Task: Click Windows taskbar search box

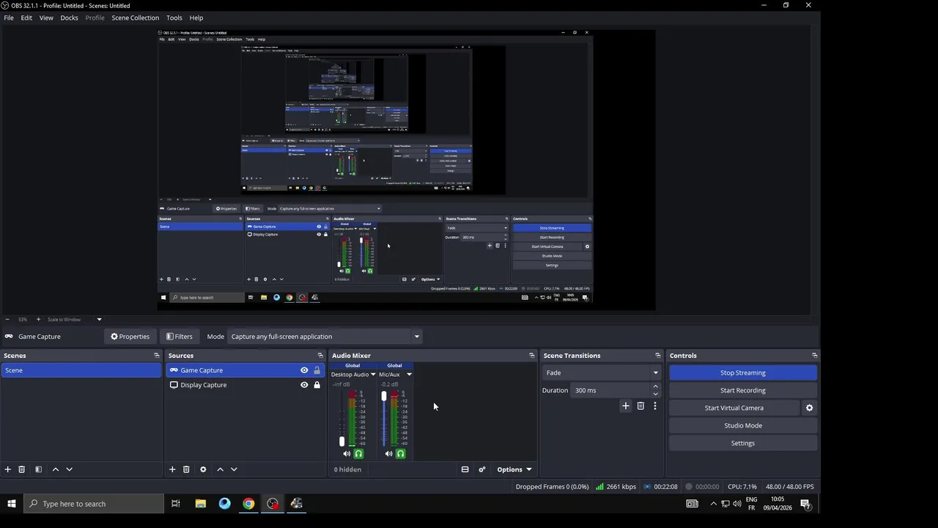Action: coord(94,504)
